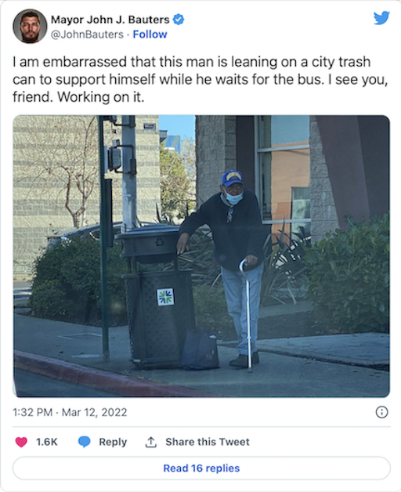Open the Mayor John J. Bauters name link
The height and width of the screenshot is (492, 401).
coord(110,20)
